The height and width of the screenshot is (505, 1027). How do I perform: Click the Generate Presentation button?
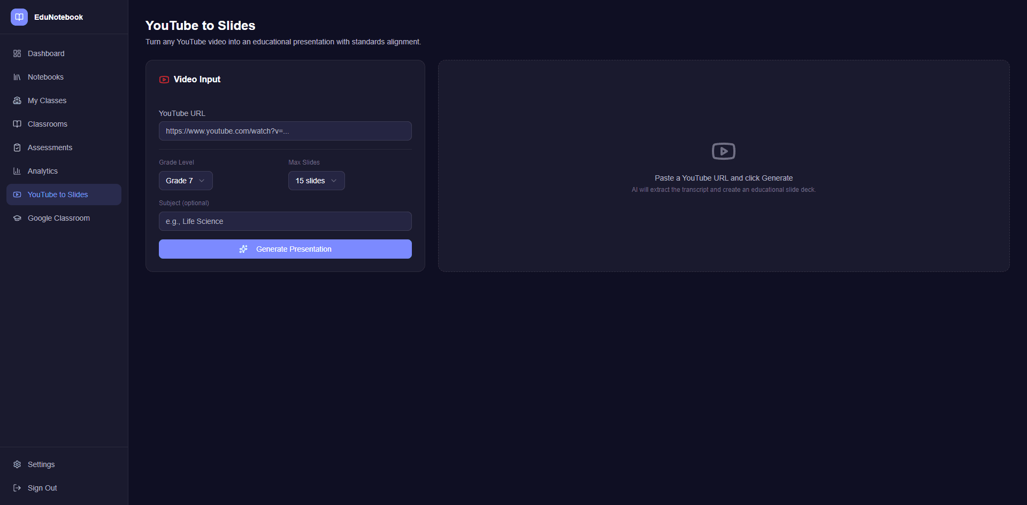285,249
